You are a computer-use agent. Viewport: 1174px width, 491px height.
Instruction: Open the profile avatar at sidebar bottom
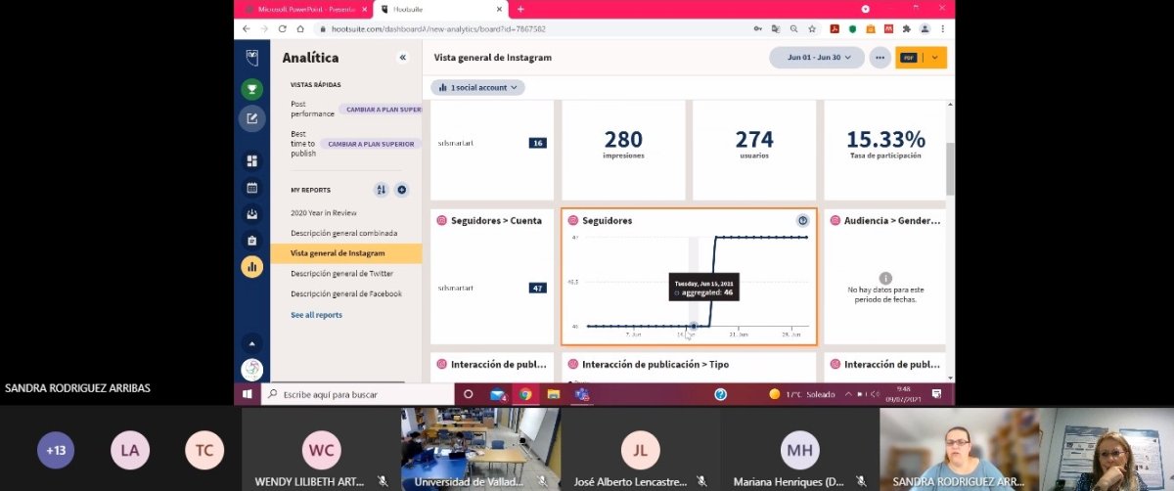(x=251, y=370)
